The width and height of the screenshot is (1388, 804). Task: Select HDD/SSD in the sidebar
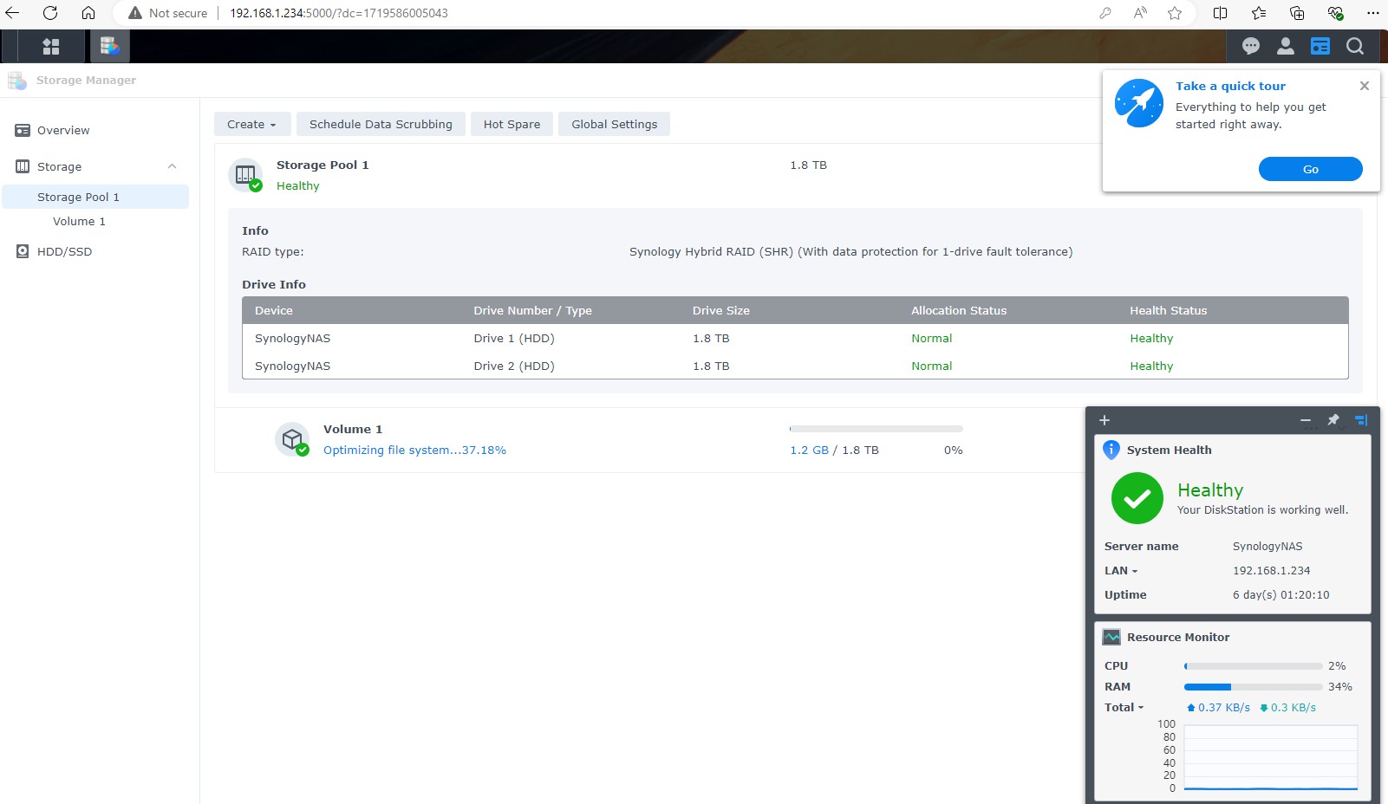(64, 252)
